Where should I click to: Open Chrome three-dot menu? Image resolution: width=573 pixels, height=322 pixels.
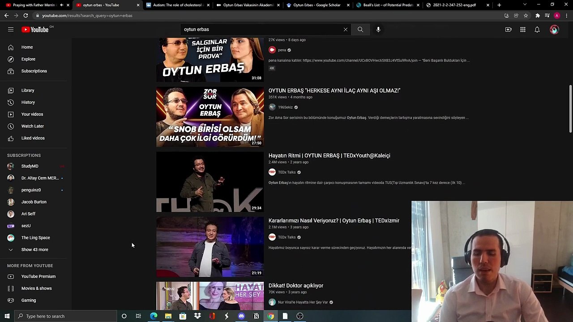coord(566,16)
